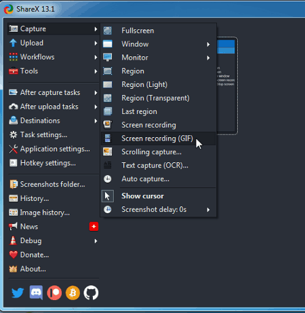Screen dimensions: 305x313
Task: Select Screen recording (GIF) menu entry
Action: (159, 139)
